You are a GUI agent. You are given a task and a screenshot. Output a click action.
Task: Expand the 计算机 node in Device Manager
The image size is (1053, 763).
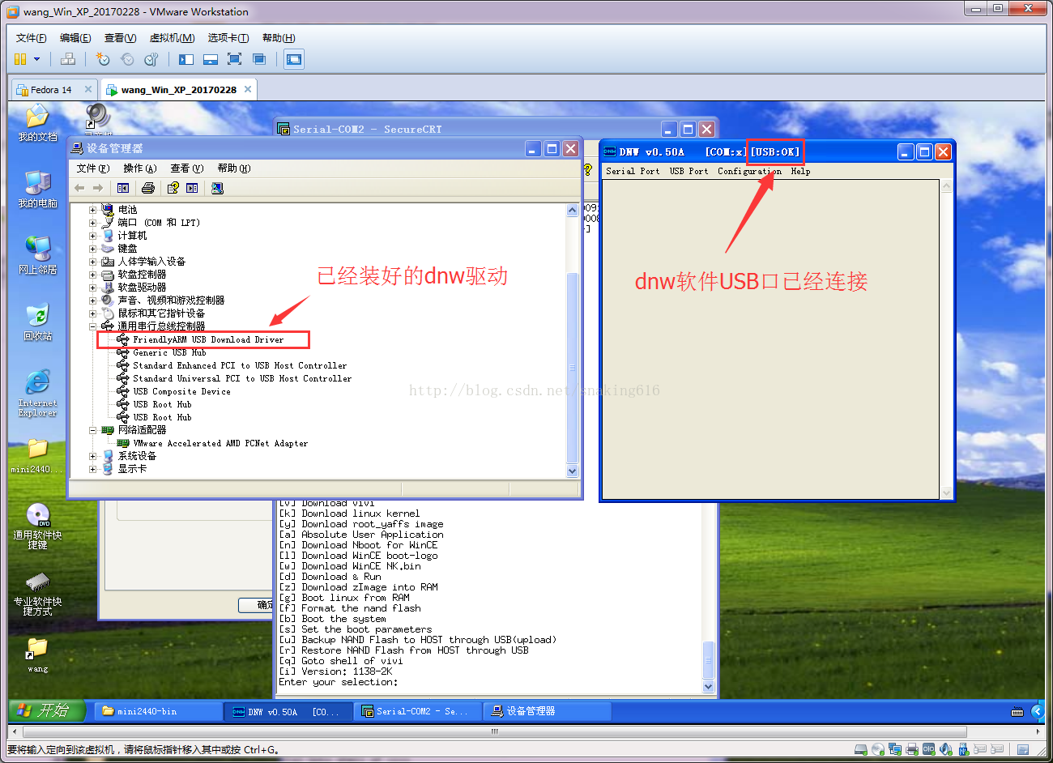click(92, 236)
